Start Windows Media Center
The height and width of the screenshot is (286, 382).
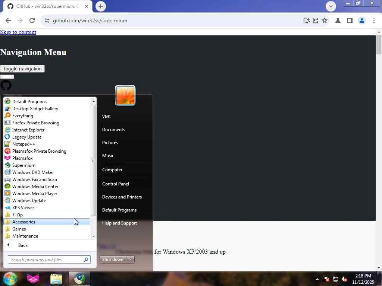(47, 186)
